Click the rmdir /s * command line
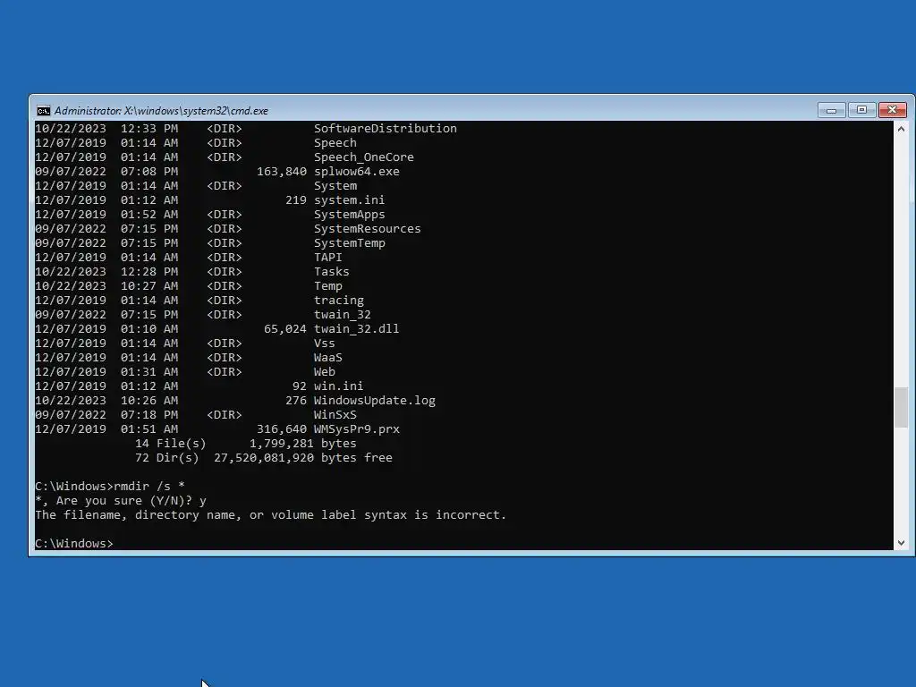Screen dimensions: 916x687 click(110, 486)
